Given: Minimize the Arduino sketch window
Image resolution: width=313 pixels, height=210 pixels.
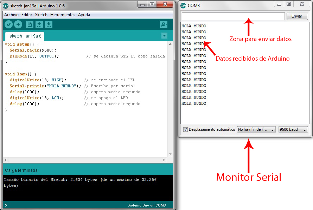Looking at the screenshot, I should 142,4.
